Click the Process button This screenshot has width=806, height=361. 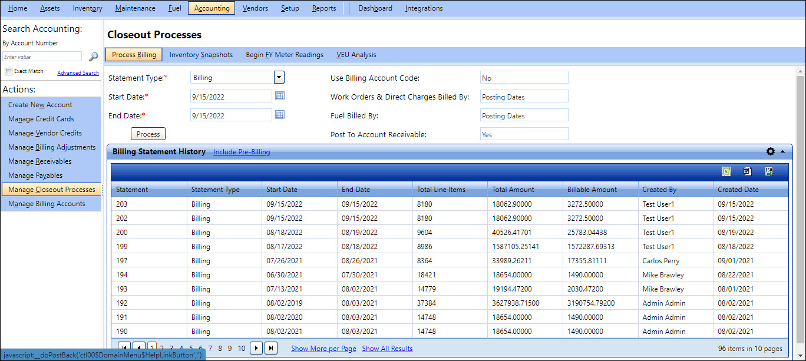coord(148,134)
